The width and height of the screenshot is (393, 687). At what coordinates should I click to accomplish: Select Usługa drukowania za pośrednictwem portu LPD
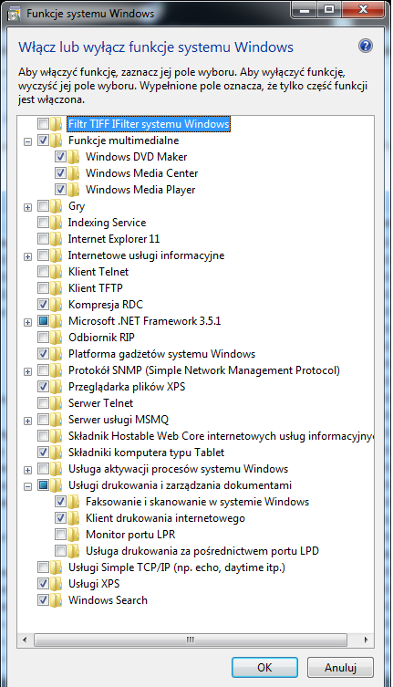pyautogui.click(x=202, y=551)
